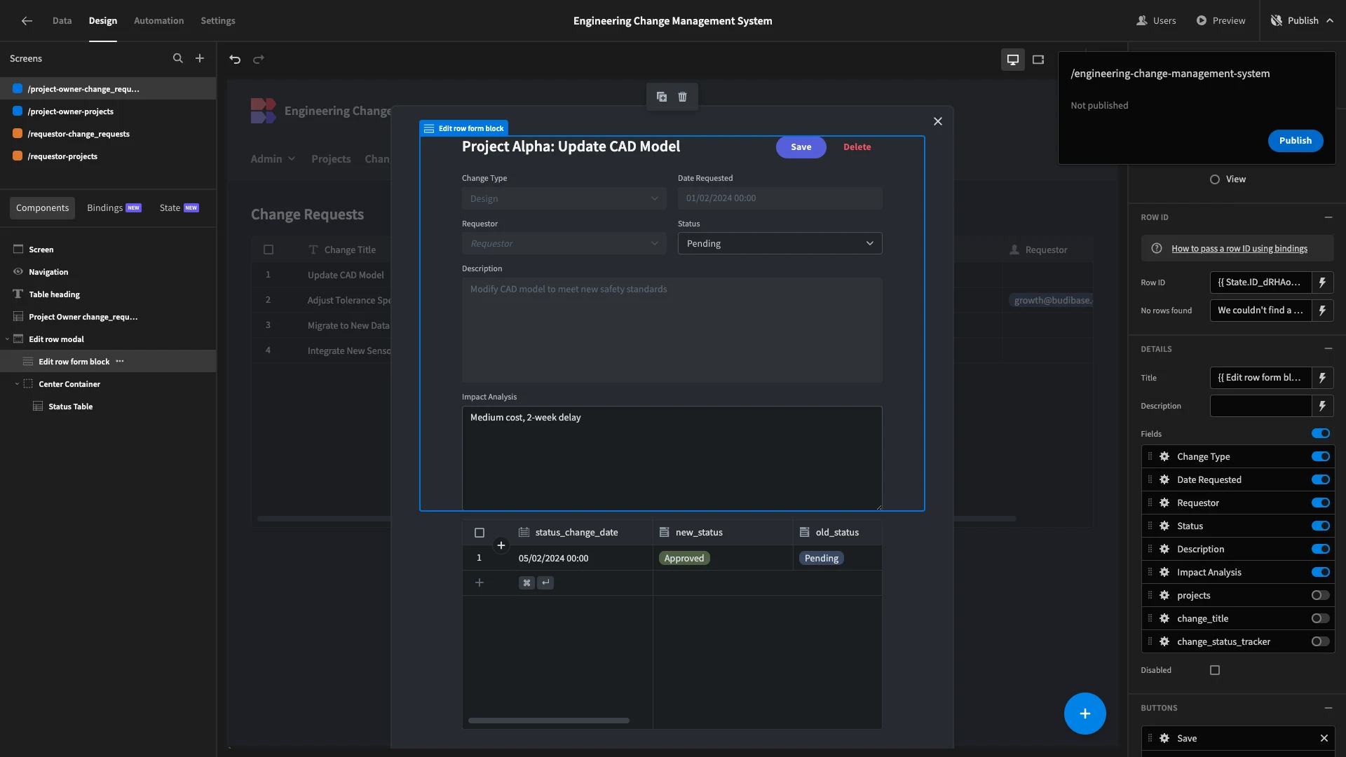Open the Data tab
Screen dimensions: 1346x757
click(62, 20)
